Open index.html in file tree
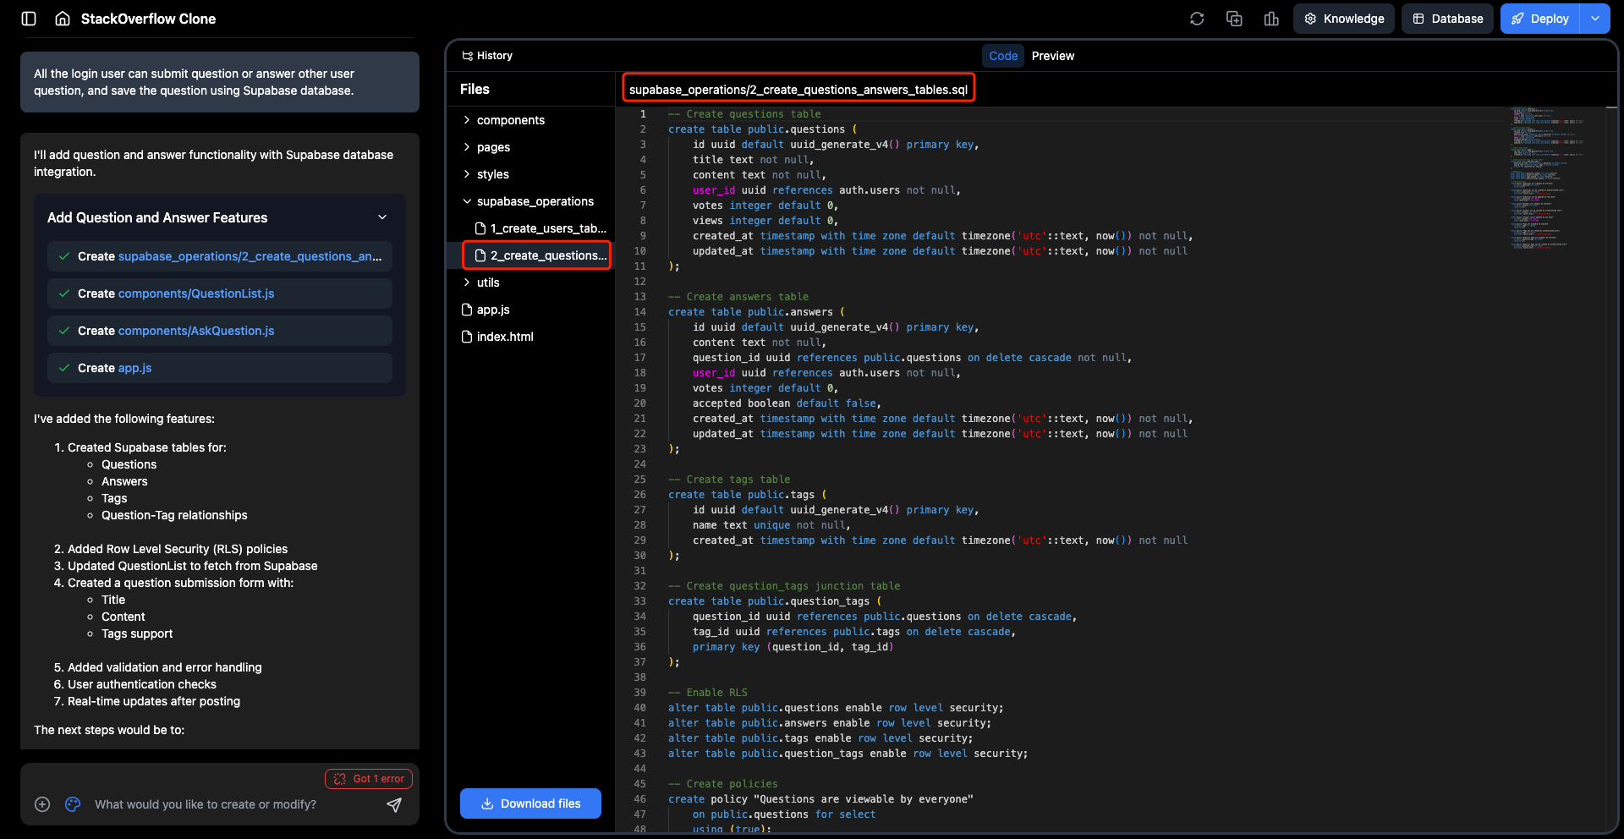Screen dimensions: 1624x839 pos(505,337)
